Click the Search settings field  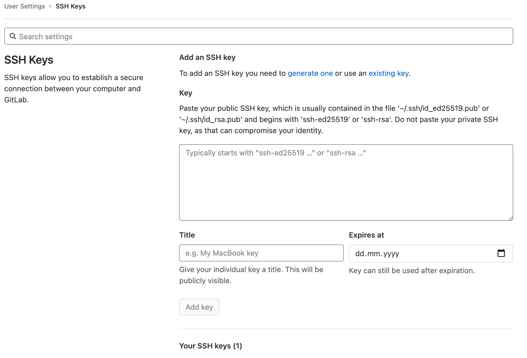106,36
